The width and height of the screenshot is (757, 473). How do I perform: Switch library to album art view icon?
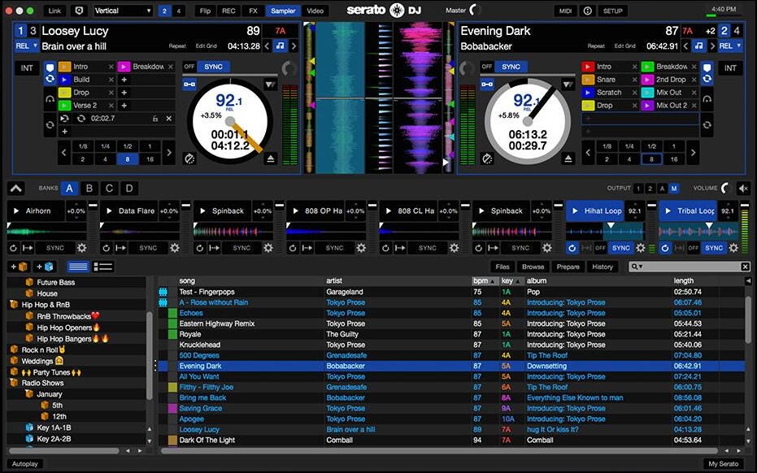102,267
